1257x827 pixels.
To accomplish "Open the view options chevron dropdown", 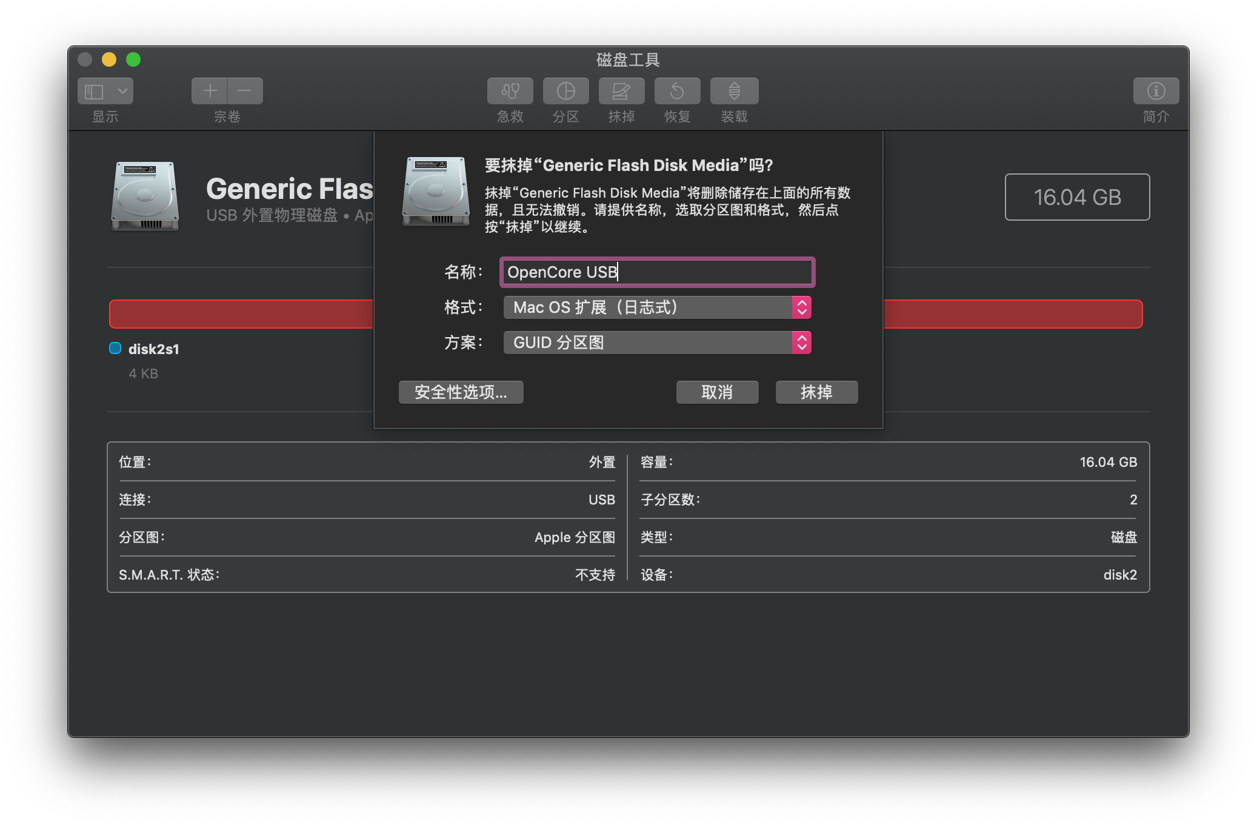I will (122, 92).
